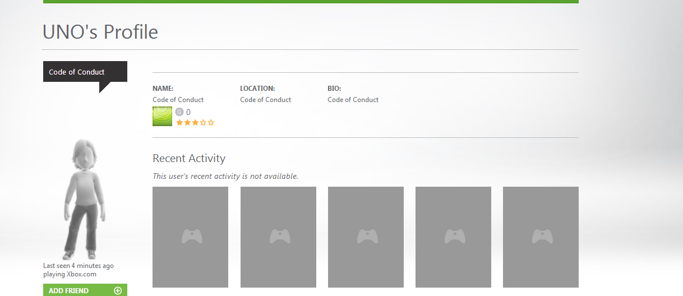Click the gamerscore value 0
This screenshot has height=296, width=683.
coord(188,112)
